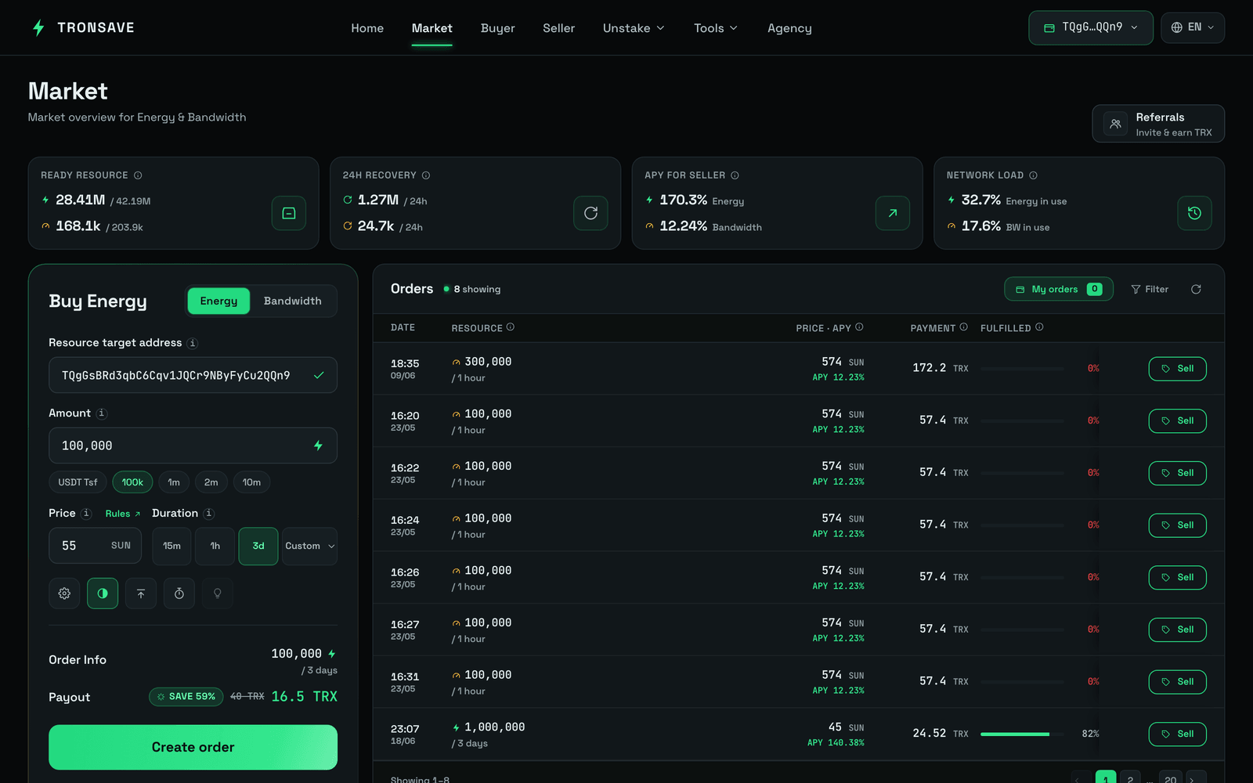Open the price Rules link
The image size is (1253, 783).
click(x=123, y=514)
